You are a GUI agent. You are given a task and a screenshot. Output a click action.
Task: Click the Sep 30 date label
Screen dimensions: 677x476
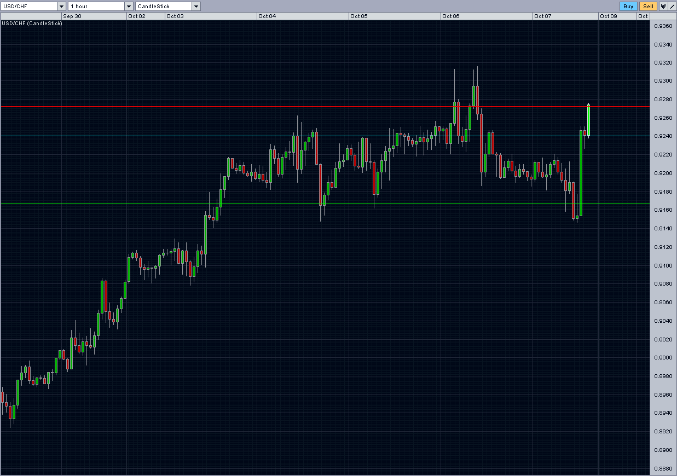pos(72,16)
